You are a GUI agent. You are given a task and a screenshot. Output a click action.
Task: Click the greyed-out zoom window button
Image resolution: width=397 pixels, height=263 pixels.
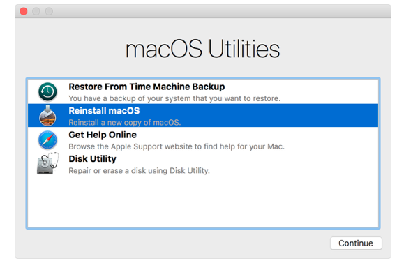tap(49, 11)
